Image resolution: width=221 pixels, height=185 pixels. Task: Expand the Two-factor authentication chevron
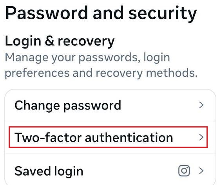point(201,137)
